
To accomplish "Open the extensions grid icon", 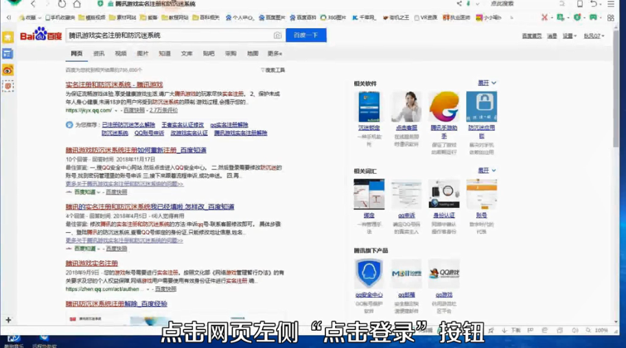I will tap(610, 18).
